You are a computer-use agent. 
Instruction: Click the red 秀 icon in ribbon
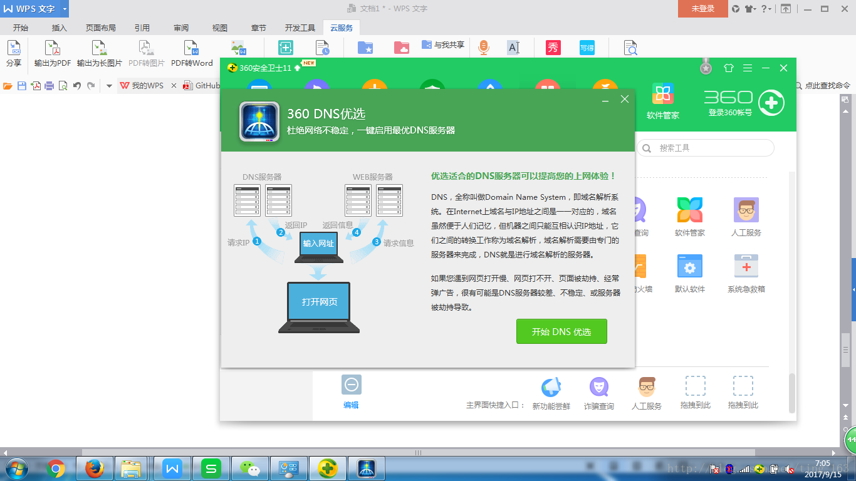[x=553, y=48]
